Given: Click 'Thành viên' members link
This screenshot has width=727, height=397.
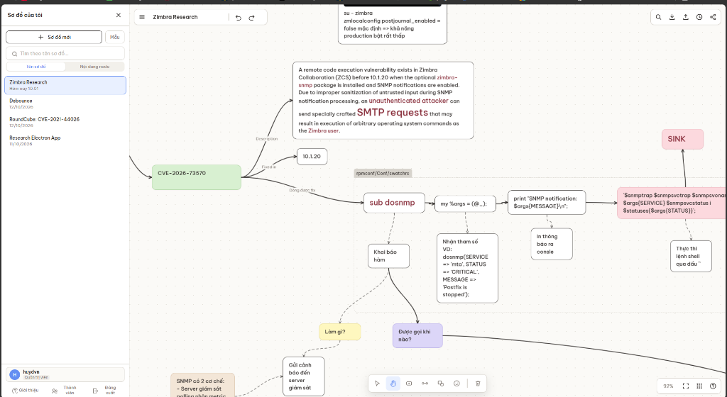Looking at the screenshot, I should point(65,391).
